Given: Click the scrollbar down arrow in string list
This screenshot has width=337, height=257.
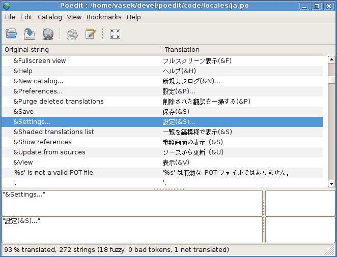Looking at the screenshot, I should pos(332,183).
